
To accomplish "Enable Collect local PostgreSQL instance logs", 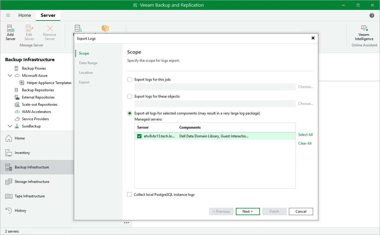I will tap(129, 194).
